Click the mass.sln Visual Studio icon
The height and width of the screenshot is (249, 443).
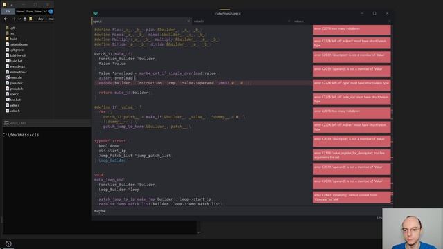[8, 77]
